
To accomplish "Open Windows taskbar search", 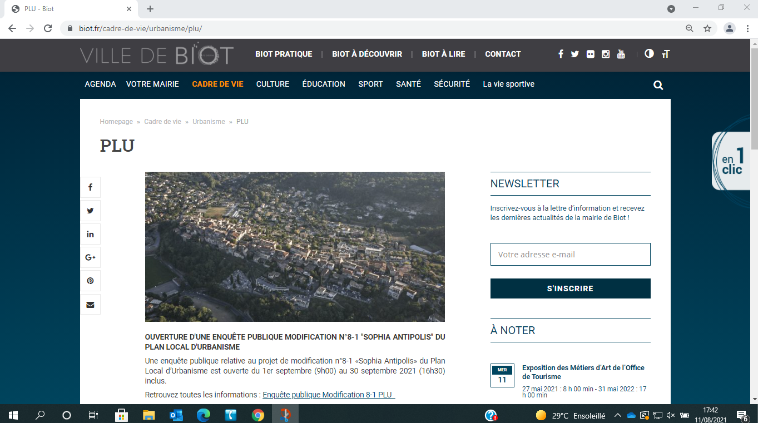I will pos(40,415).
